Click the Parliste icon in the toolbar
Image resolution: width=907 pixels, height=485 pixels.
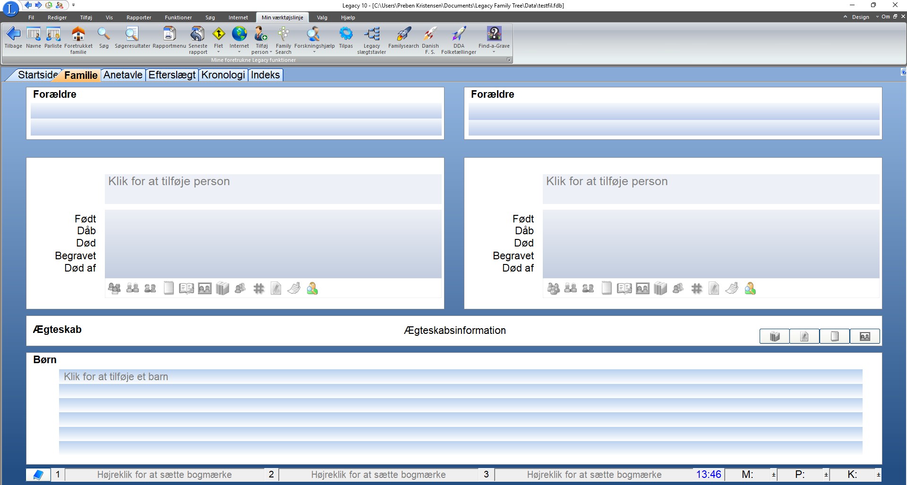53,34
